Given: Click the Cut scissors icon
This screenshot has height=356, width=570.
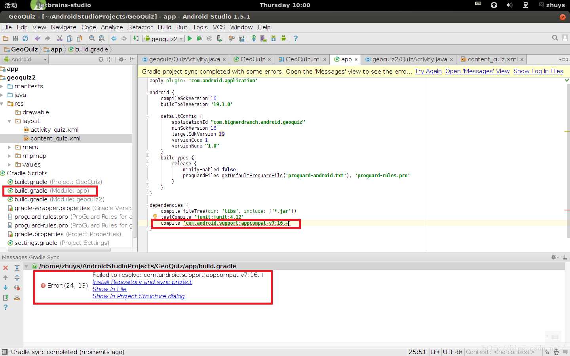Looking at the screenshot, I should tap(60, 38).
